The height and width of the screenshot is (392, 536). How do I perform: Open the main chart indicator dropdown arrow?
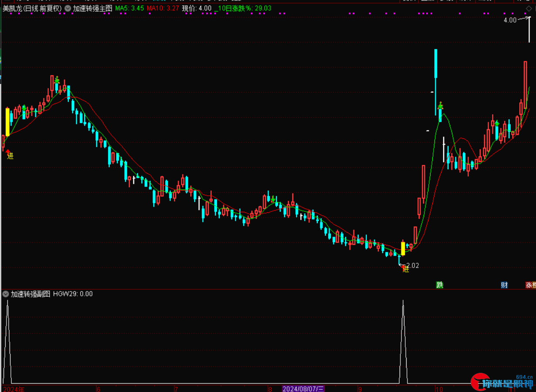click(68, 8)
